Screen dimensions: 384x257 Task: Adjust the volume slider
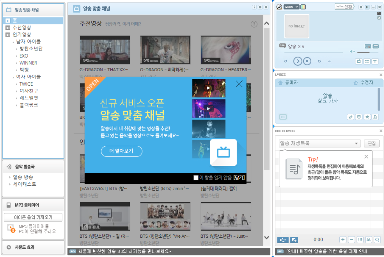367,52
